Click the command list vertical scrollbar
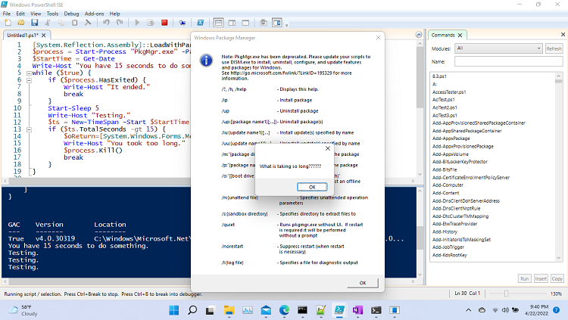The height and width of the screenshot is (320, 568). tap(559, 166)
